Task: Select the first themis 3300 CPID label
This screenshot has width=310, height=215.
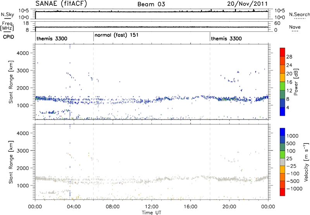Action: click(52, 38)
